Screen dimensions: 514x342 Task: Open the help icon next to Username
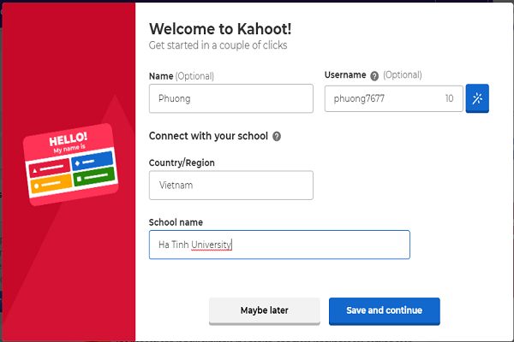tap(374, 76)
